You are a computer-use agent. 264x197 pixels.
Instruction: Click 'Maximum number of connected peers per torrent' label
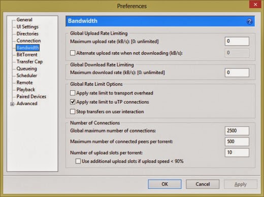click(x=121, y=142)
